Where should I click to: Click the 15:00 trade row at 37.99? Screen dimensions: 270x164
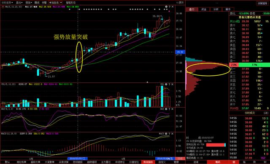(x=249, y=158)
